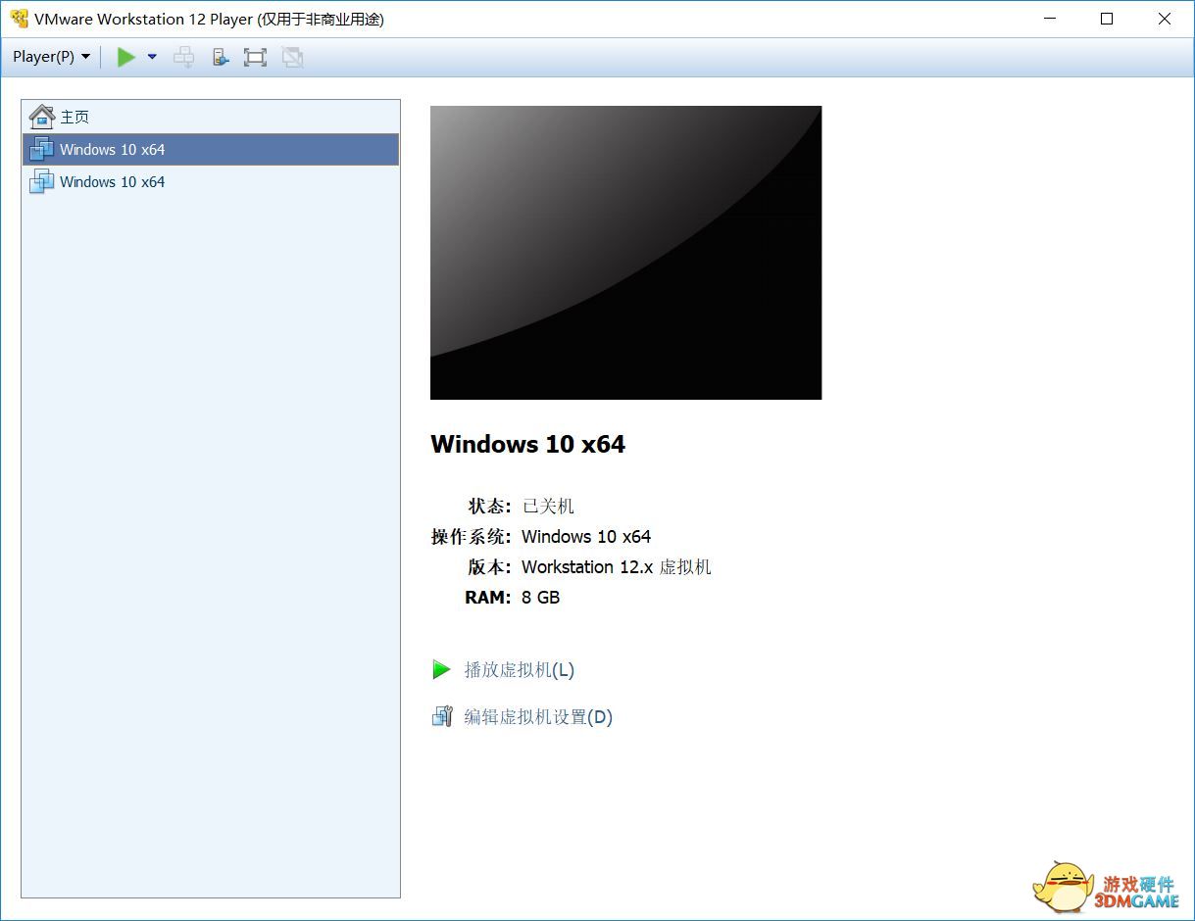
Task: Minimize the VMware Player window
Action: point(1050,19)
